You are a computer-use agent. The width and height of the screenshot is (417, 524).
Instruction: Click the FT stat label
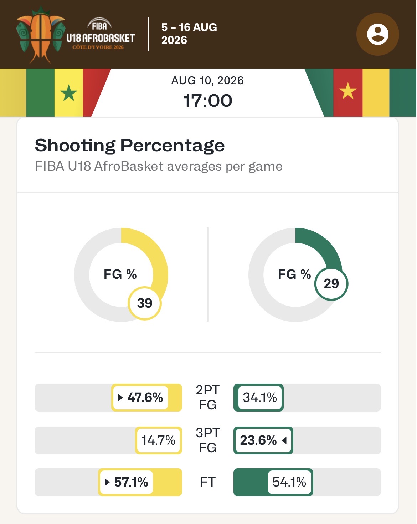click(208, 482)
